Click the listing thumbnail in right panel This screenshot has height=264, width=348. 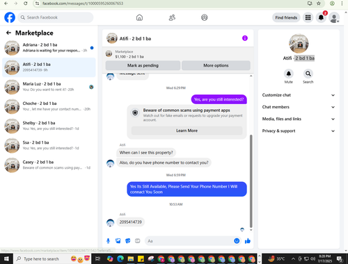tap(299, 44)
